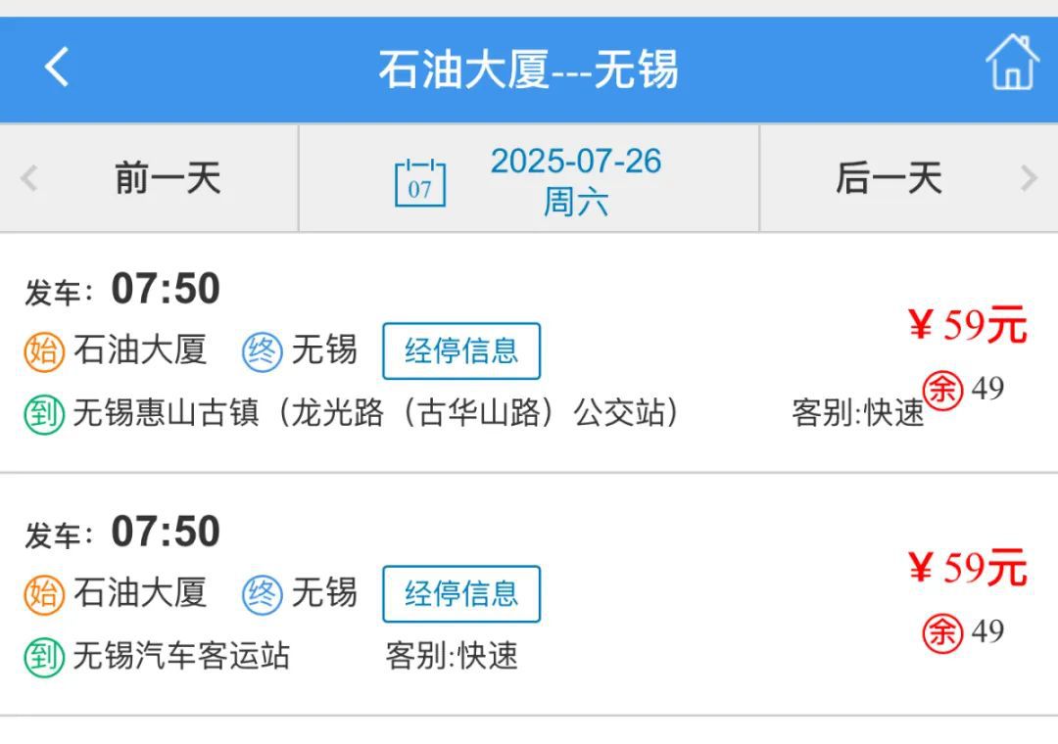Image resolution: width=1058 pixels, height=744 pixels.
Task: Tap the orange 始 icon in first trip
Action: pos(44,352)
